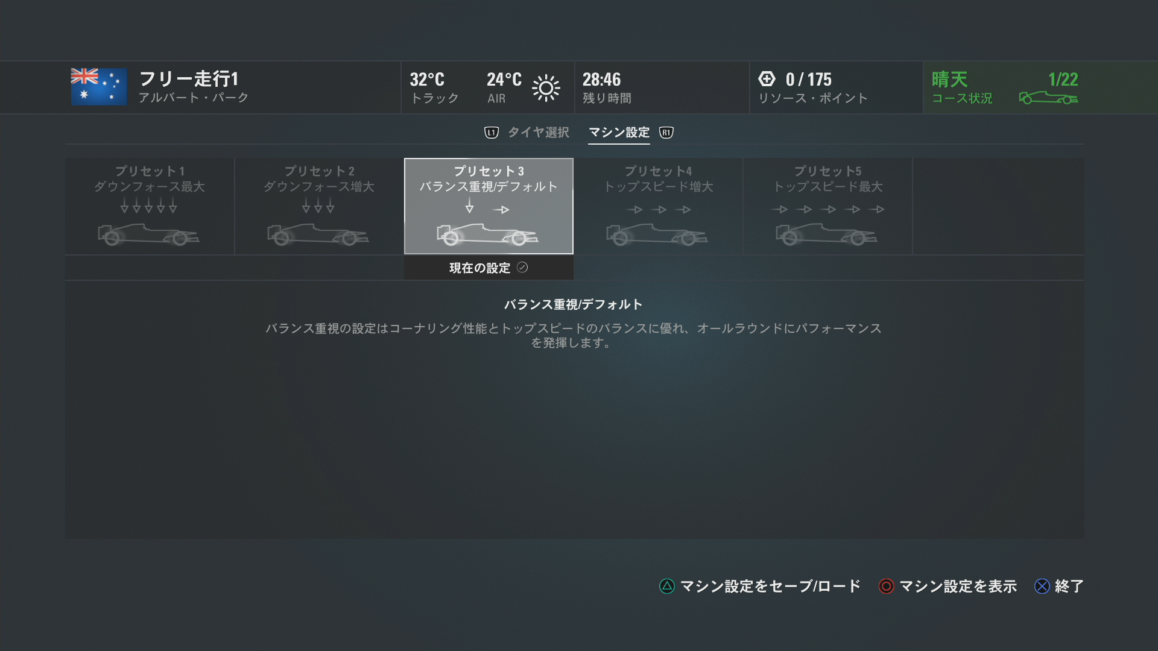The image size is (1158, 651).
Task: Click マシン設定を表示
Action: click(958, 586)
